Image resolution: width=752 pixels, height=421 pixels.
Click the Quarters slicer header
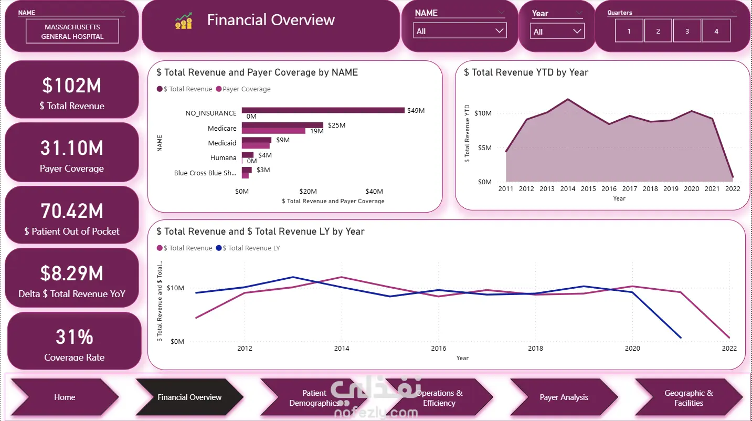620,13
